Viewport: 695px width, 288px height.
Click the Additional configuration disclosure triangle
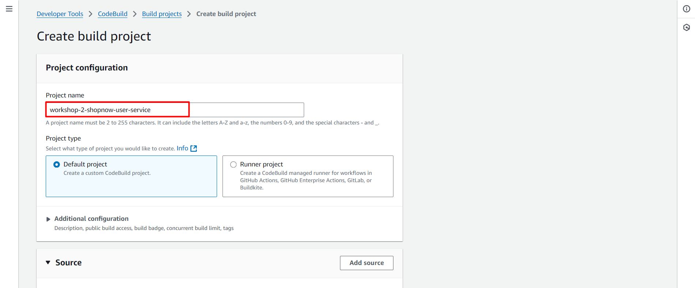click(x=48, y=219)
